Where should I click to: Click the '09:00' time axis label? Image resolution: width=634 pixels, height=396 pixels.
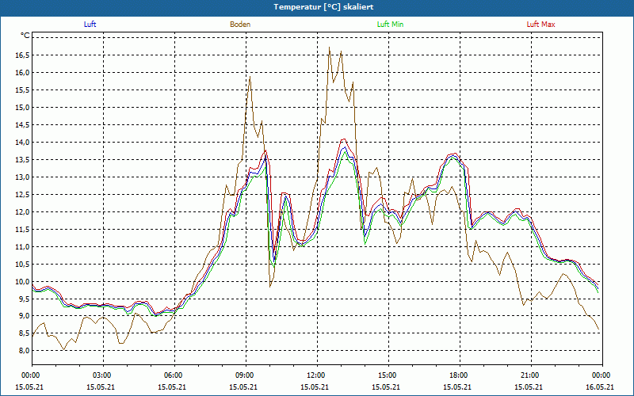coord(243,375)
